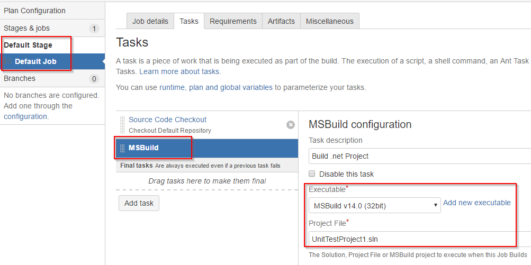Image resolution: width=531 pixels, height=265 pixels.
Task: Click the Add task button
Action: click(139, 203)
